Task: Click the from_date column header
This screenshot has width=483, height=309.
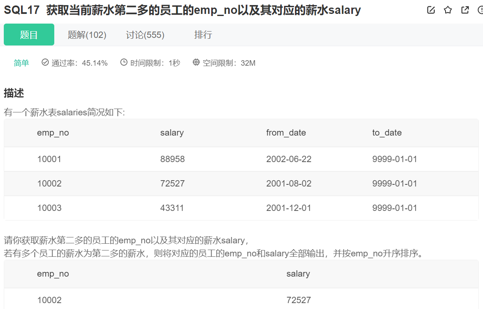Action: (286, 133)
